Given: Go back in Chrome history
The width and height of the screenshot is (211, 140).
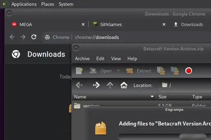Looking at the screenshot, I should (12, 37).
